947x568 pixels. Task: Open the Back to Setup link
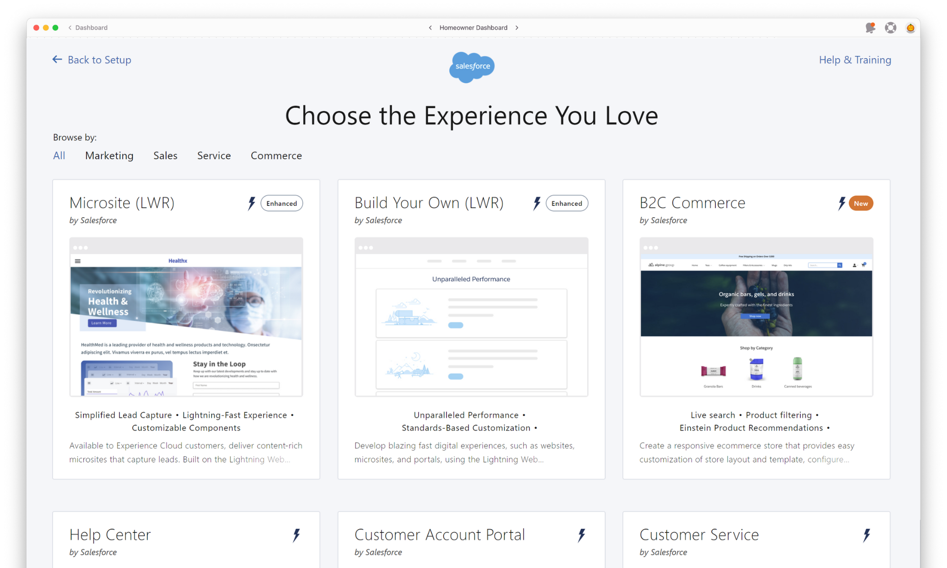pyautogui.click(x=99, y=60)
